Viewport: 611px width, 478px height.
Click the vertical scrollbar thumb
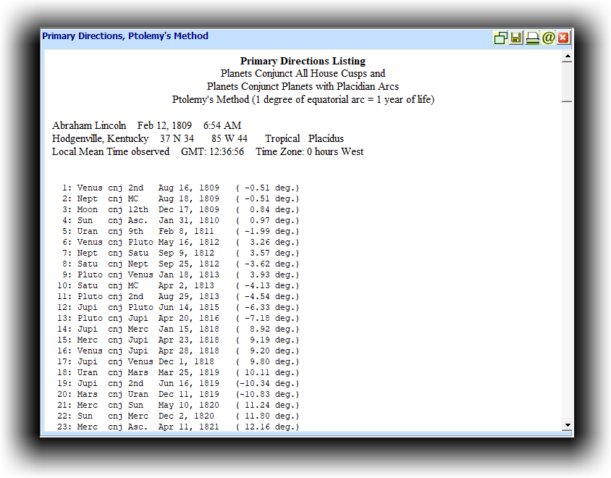point(567,81)
